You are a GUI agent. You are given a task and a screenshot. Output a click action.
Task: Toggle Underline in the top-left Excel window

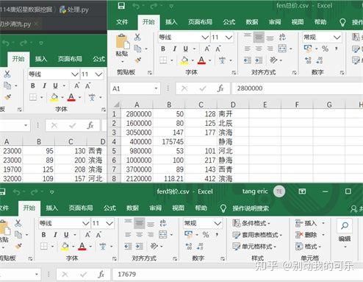pyautogui.click(x=55, y=85)
